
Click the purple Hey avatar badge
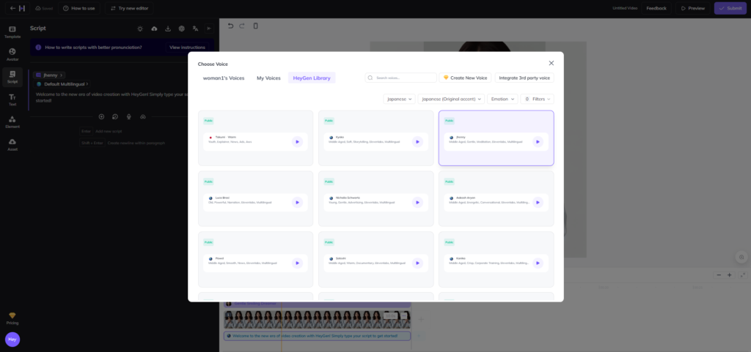(x=12, y=339)
